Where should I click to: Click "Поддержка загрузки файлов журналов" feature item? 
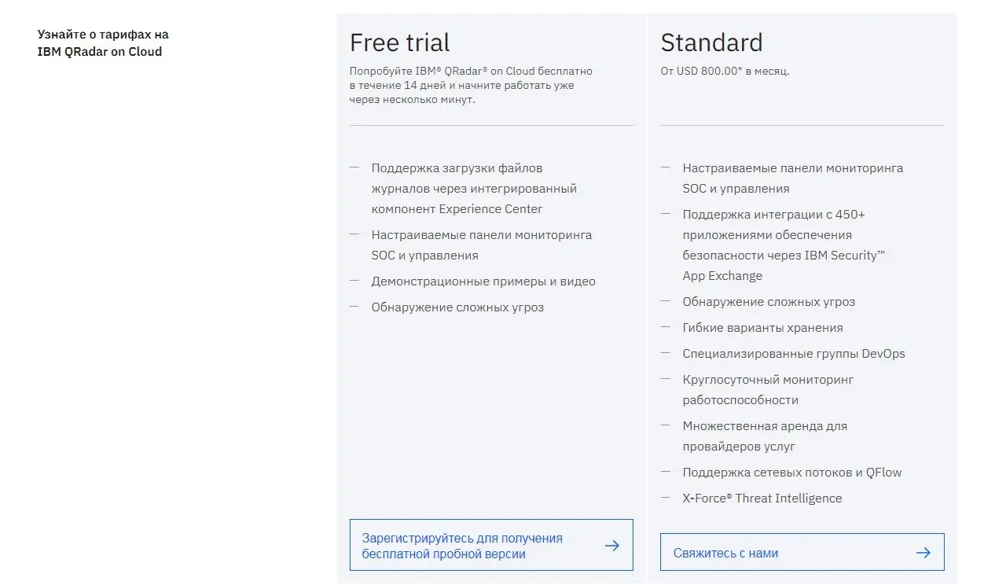pos(474,189)
